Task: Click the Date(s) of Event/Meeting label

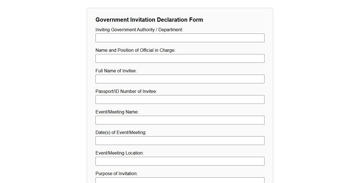Action: 121,132
